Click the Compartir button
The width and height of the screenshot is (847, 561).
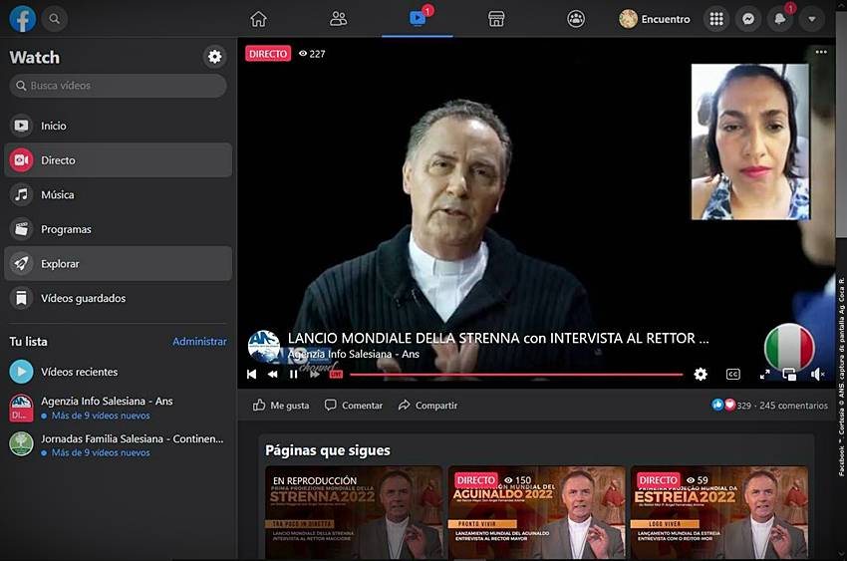pyautogui.click(x=427, y=406)
